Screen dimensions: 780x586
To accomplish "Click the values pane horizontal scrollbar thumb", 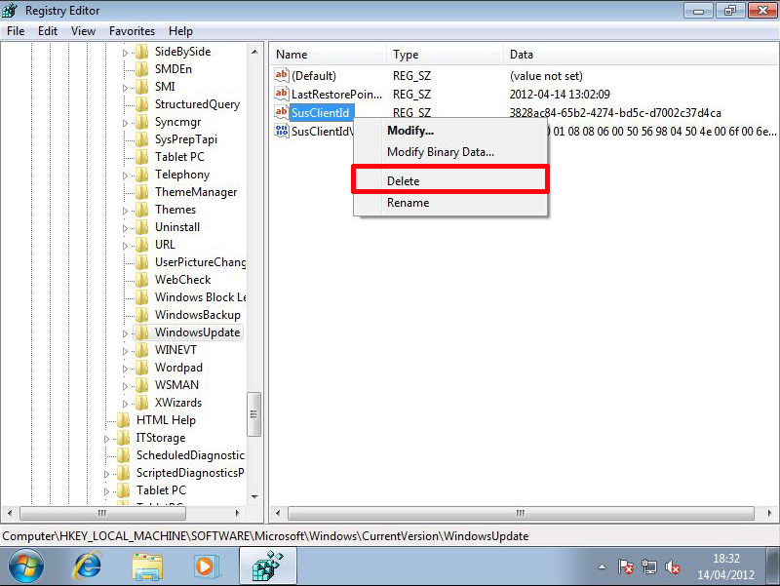I will point(521,513).
